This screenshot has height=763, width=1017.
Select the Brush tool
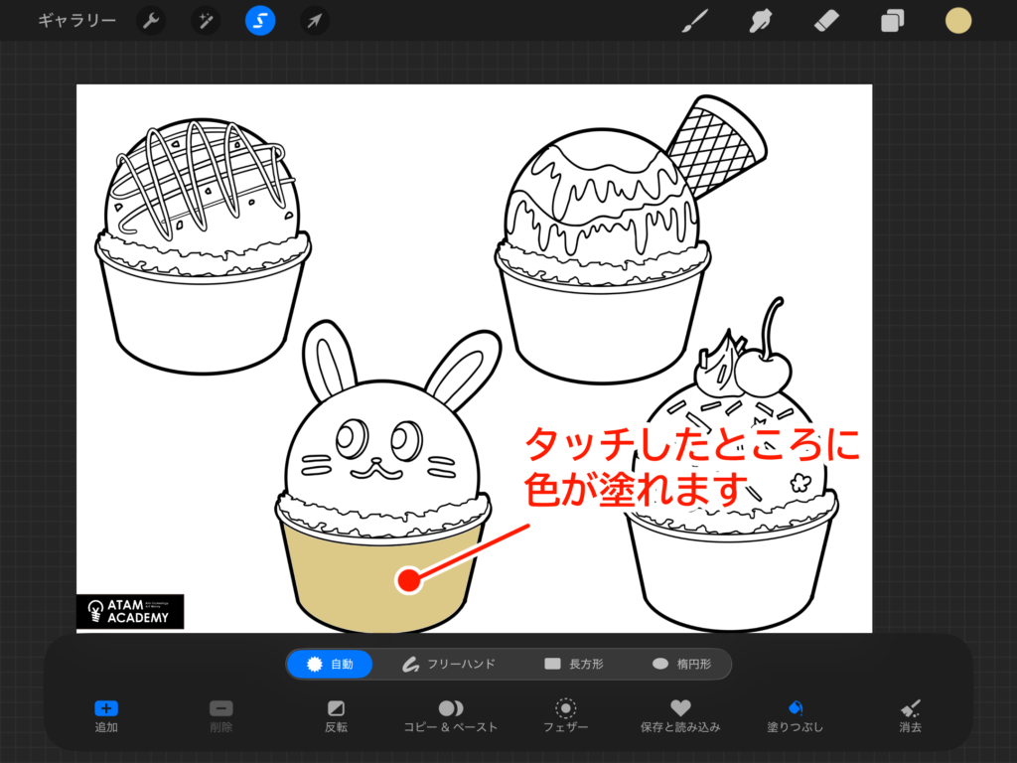point(698,20)
